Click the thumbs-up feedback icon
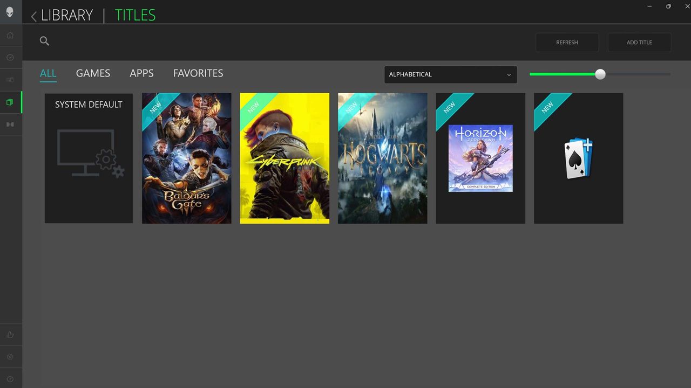Screen dimensions: 691x388 tap(10, 334)
